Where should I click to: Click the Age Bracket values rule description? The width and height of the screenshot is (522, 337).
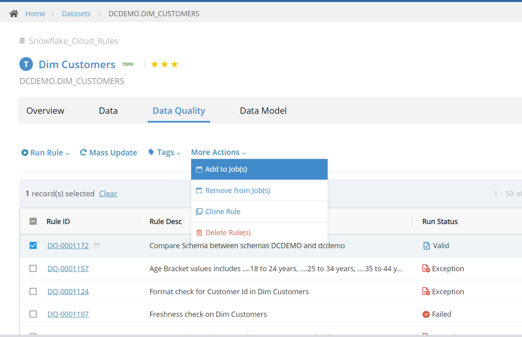[x=276, y=269]
